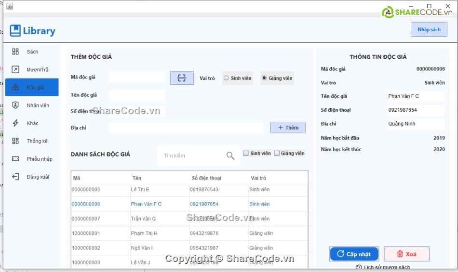458x272 pixels.
Task: Select row 0000000006 in reader list
Action: click(x=189, y=204)
